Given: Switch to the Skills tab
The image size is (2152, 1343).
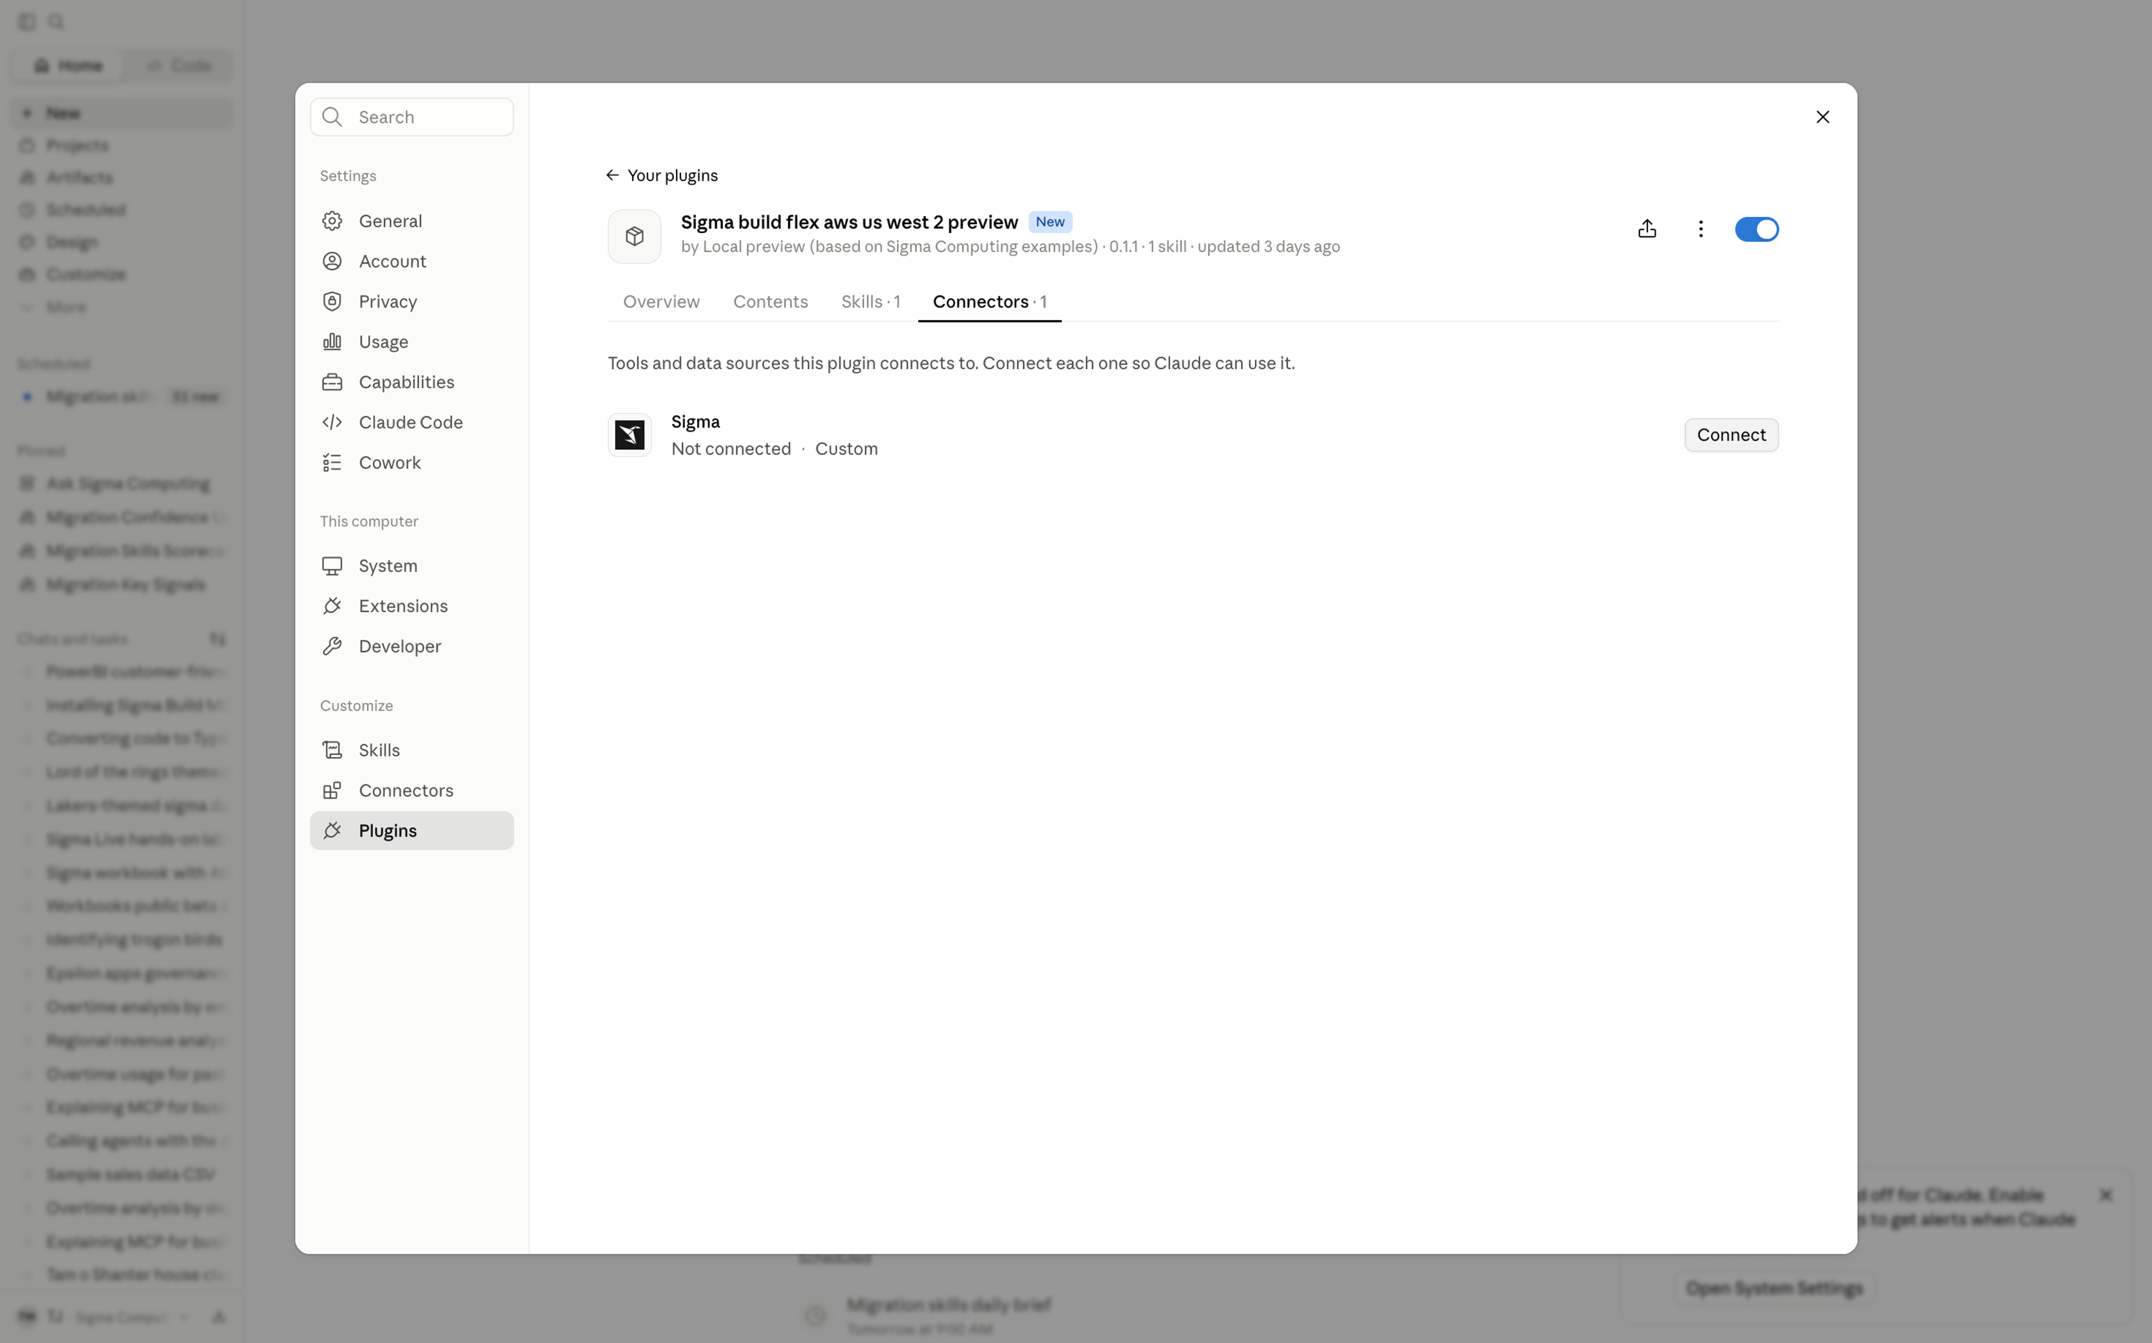Looking at the screenshot, I should click(x=870, y=301).
